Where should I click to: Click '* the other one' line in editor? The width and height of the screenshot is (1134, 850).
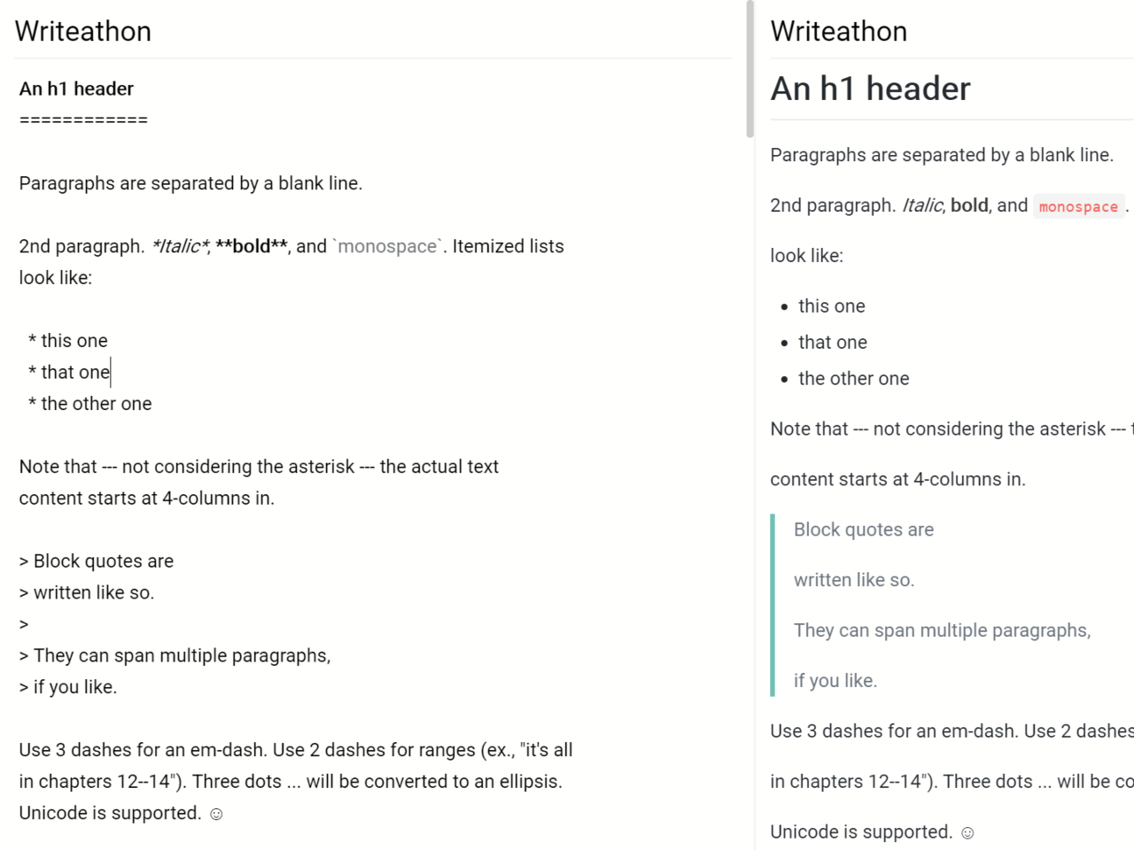coord(90,404)
